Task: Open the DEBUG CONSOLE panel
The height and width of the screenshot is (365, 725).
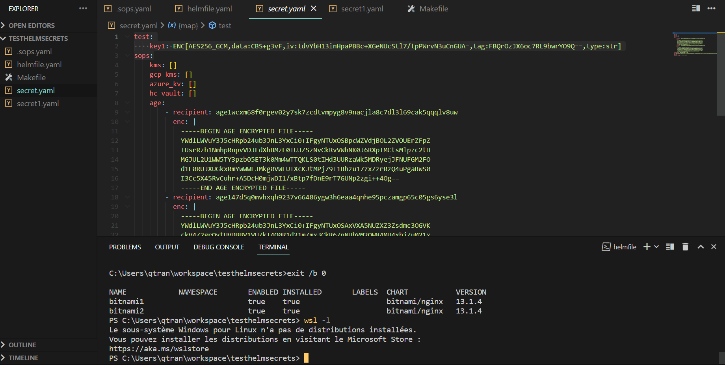Action: (219, 247)
